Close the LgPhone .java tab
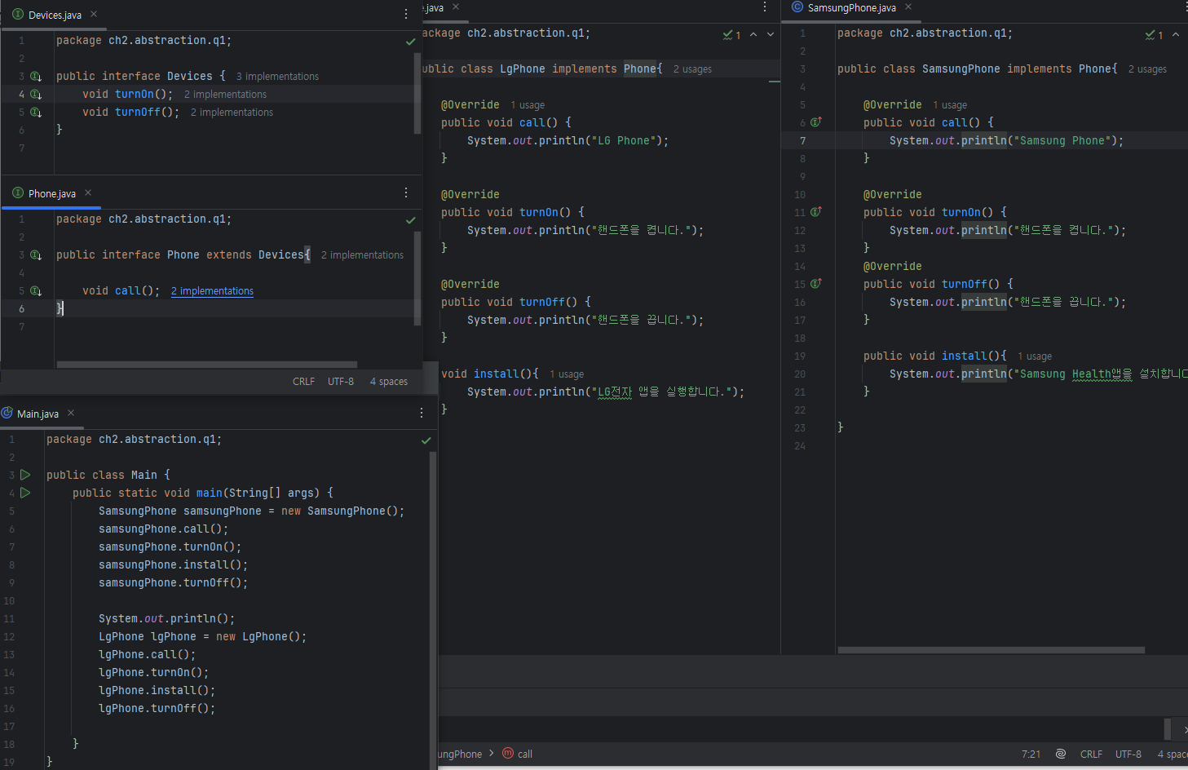 [456, 7]
